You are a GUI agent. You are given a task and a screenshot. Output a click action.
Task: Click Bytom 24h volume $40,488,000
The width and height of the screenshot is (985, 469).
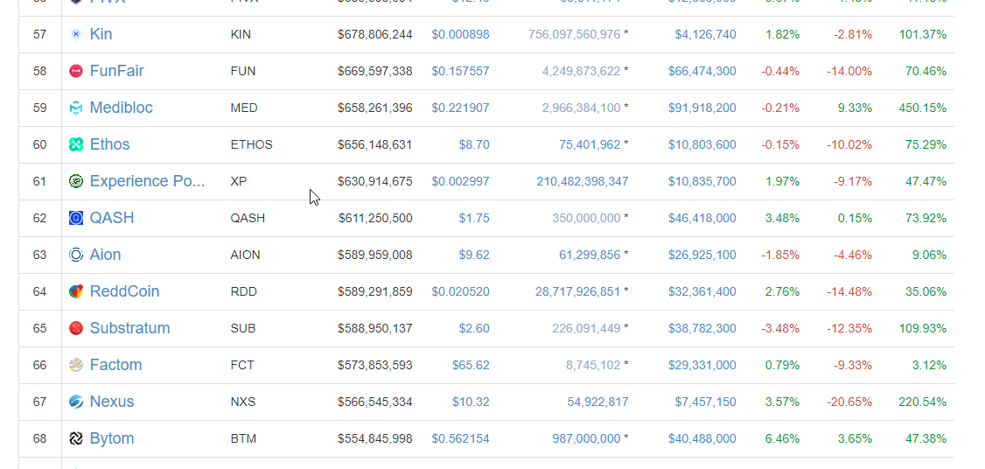702,439
